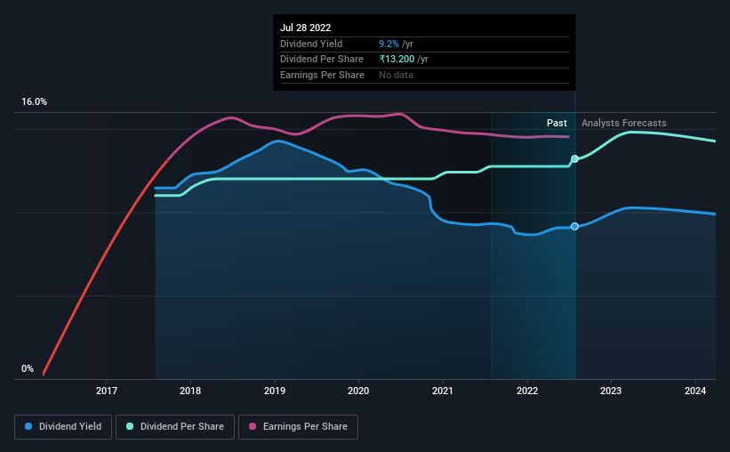This screenshot has width=730, height=452.
Task: Click the 9.2% dividend yield value
Action: [389, 44]
